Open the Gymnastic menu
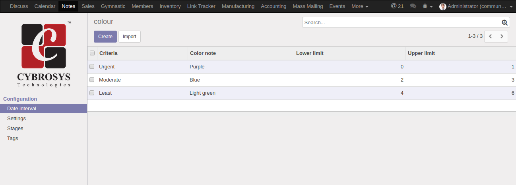Image resolution: width=516 pixels, height=185 pixels. (113, 6)
